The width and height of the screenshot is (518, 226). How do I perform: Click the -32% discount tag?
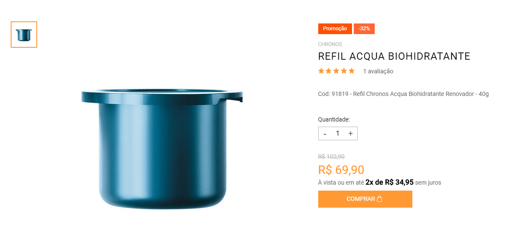point(364,29)
